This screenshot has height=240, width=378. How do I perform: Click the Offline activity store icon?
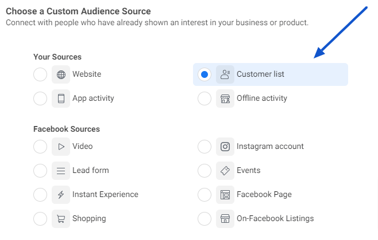225,99
